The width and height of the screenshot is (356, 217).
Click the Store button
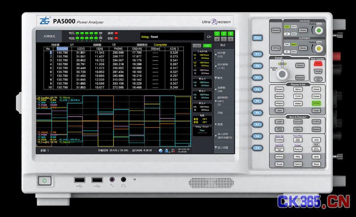(x=316, y=164)
